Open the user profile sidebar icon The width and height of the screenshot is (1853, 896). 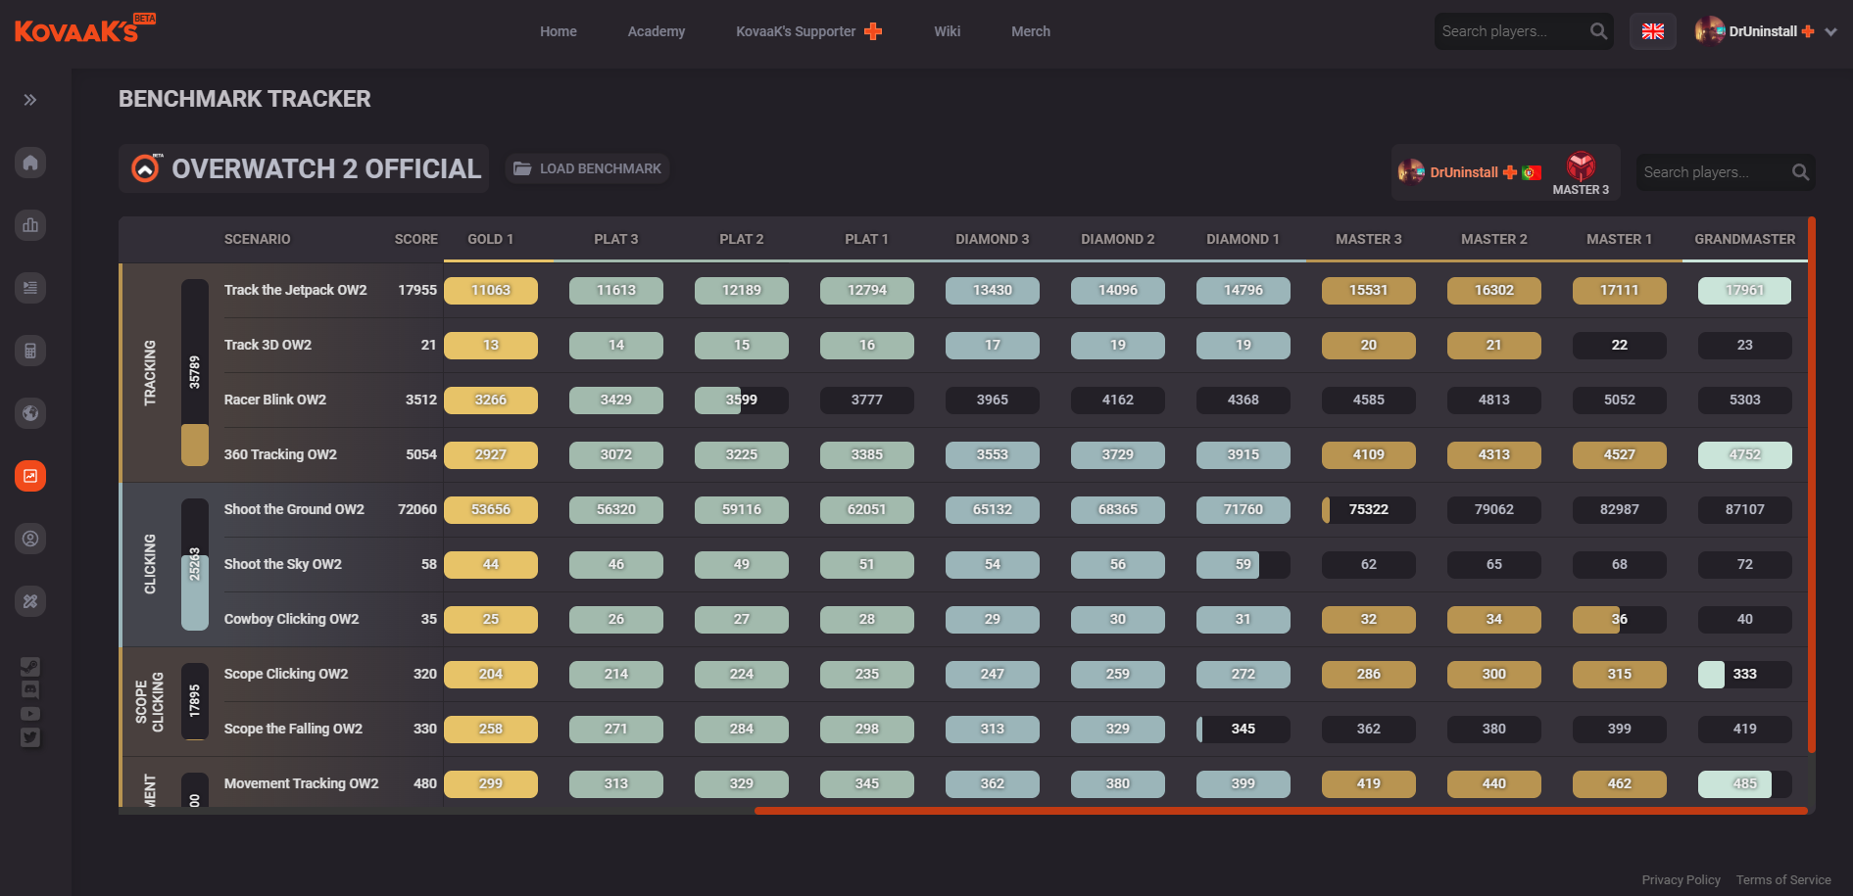pyautogui.click(x=30, y=539)
